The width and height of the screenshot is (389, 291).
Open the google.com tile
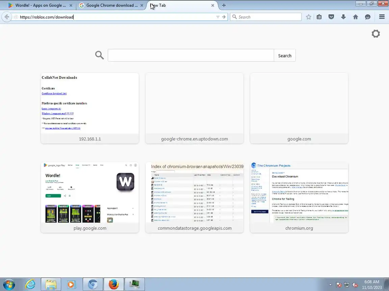pos(299,108)
